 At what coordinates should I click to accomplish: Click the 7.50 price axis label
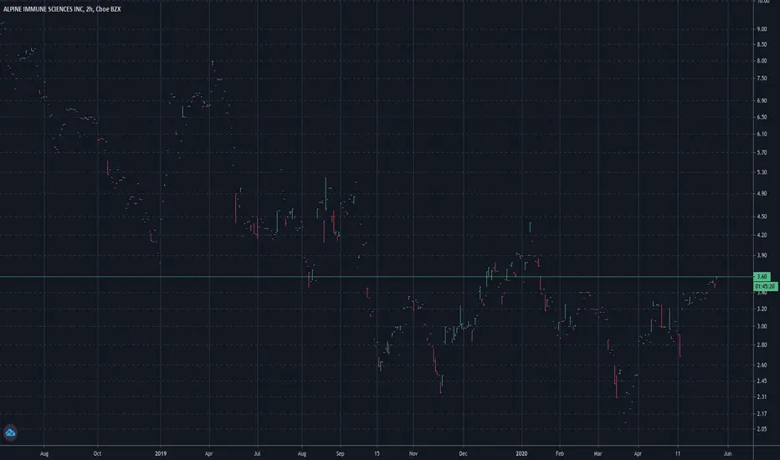click(x=762, y=79)
